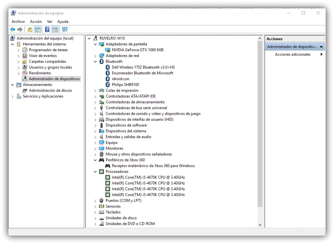This screenshot has height=244, width=334.
Task: Select Dispositivos de interfaz de usuario (HID)
Action: pos(140,119)
